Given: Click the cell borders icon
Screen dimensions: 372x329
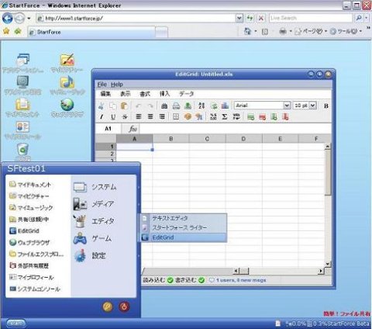Looking at the screenshot, I should tap(176, 116).
